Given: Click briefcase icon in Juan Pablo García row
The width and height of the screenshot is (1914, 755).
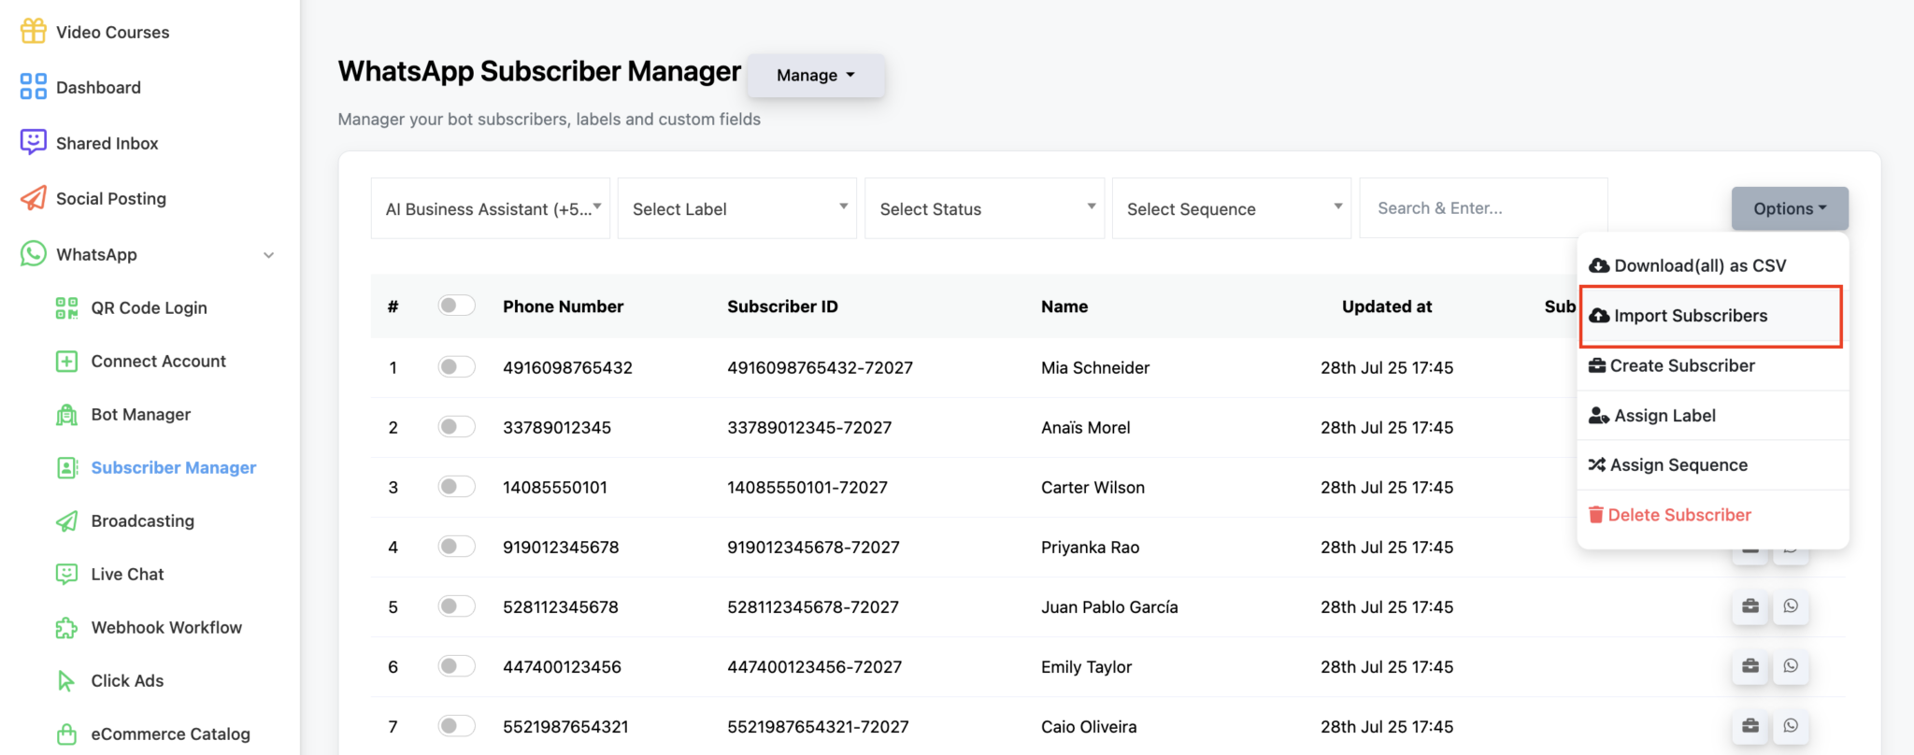Looking at the screenshot, I should [x=1750, y=606].
